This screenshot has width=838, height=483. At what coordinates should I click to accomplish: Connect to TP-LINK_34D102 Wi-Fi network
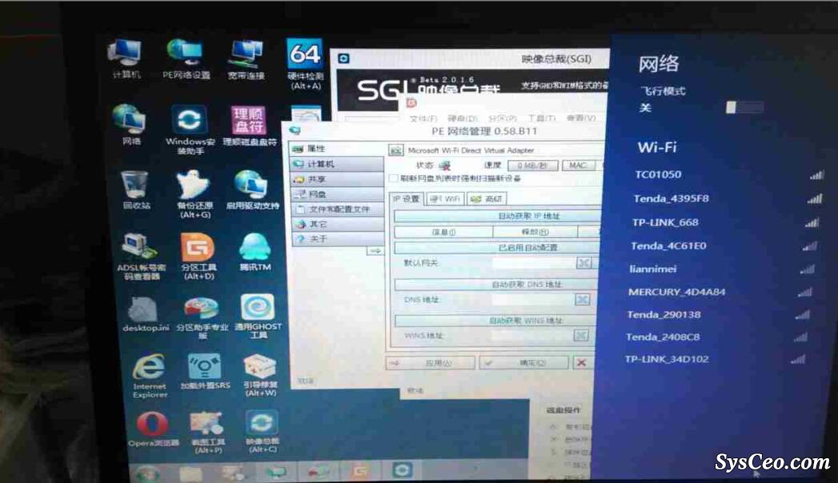(x=715, y=359)
